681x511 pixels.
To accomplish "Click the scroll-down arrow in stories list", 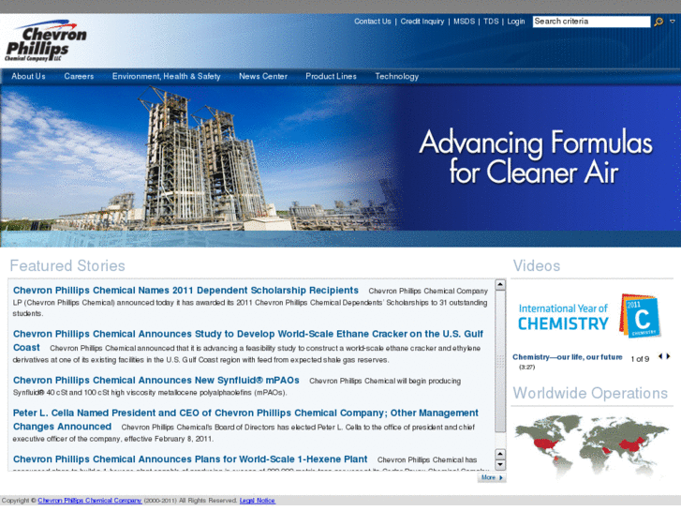I will (500, 464).
